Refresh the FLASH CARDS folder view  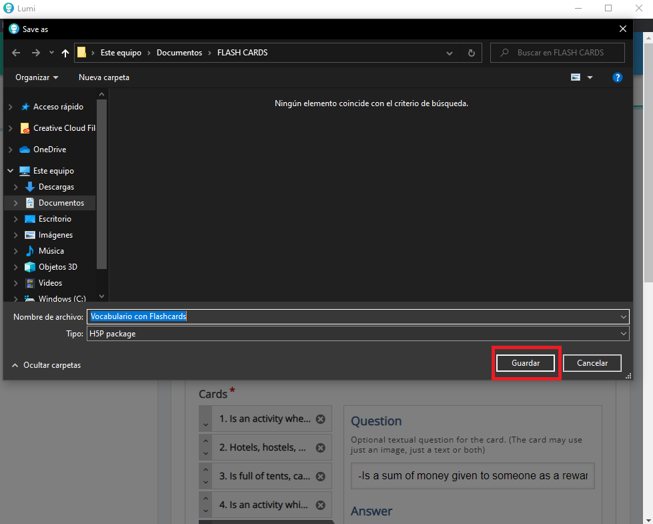[x=471, y=53]
